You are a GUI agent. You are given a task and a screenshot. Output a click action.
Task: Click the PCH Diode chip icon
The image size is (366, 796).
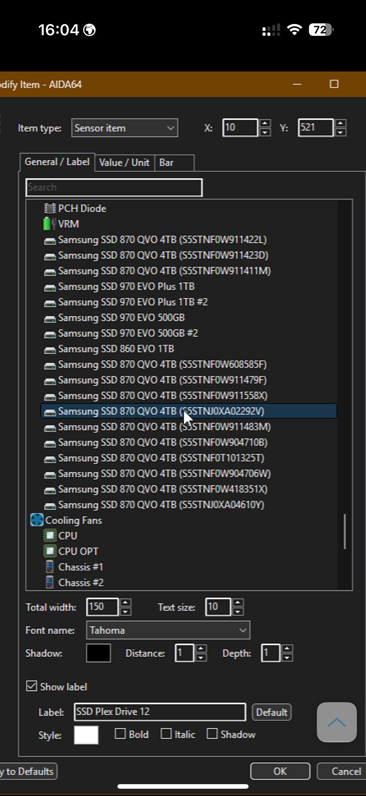point(50,208)
